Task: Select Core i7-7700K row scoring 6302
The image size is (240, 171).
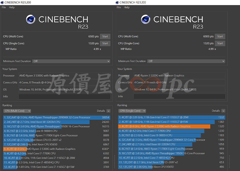Action: [57, 153]
